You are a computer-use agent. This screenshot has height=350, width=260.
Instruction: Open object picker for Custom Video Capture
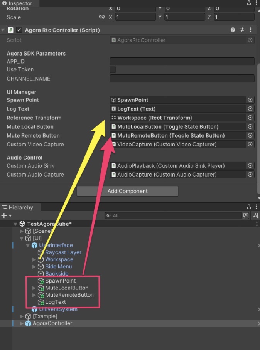point(250,144)
